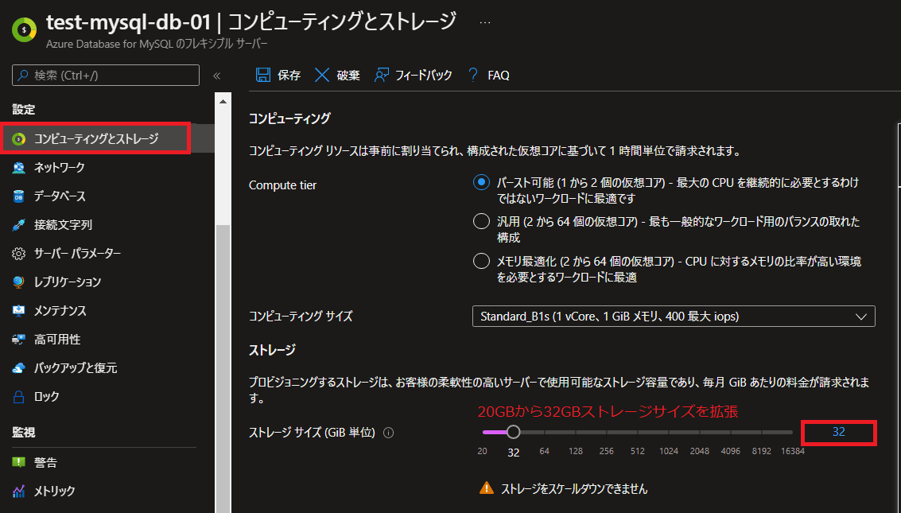Click the 高可用性 servers icon
This screenshot has width=901, height=513.
coord(19,340)
